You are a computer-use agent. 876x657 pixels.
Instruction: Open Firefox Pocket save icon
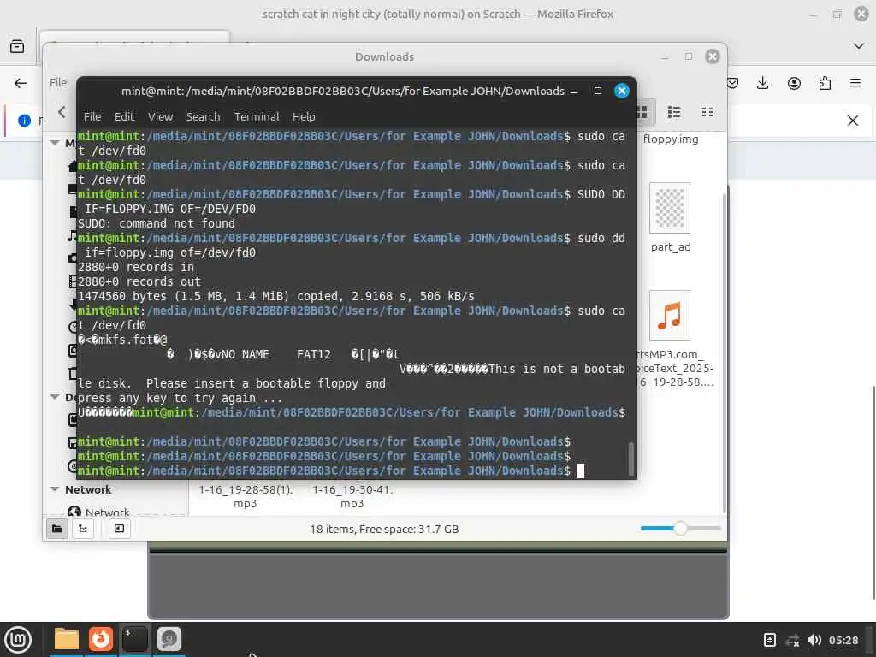[x=732, y=83]
